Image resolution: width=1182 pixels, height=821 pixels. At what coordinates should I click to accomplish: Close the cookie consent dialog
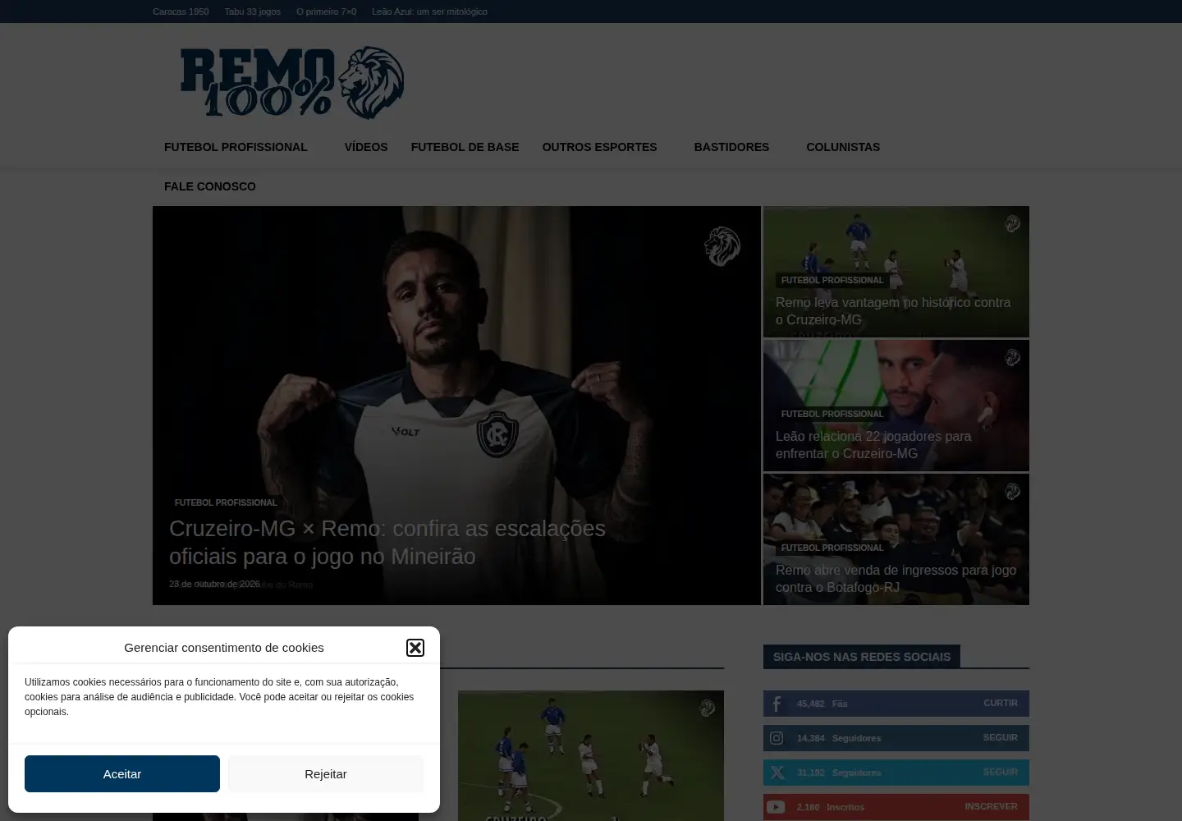[415, 648]
